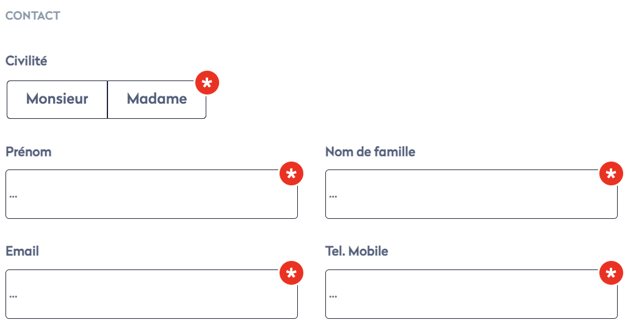
Task: Click the CONTACT section heading
Action: pos(33,16)
